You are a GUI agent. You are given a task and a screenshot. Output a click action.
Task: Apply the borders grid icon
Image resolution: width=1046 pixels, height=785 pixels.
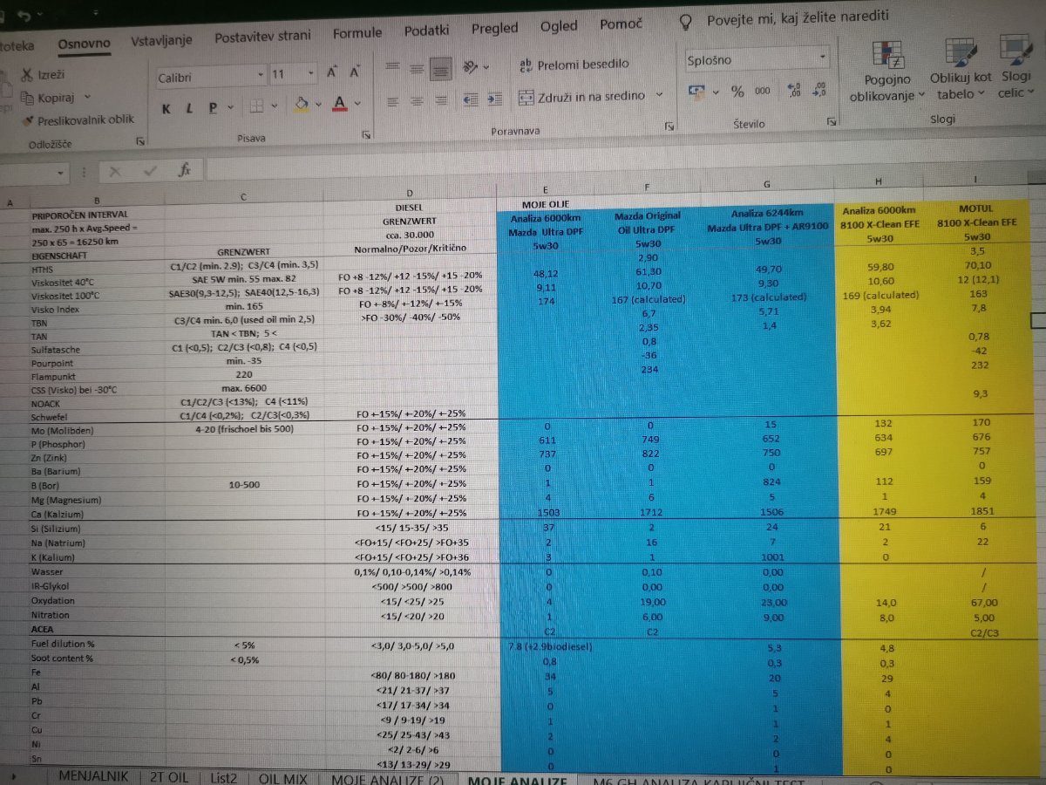(256, 106)
